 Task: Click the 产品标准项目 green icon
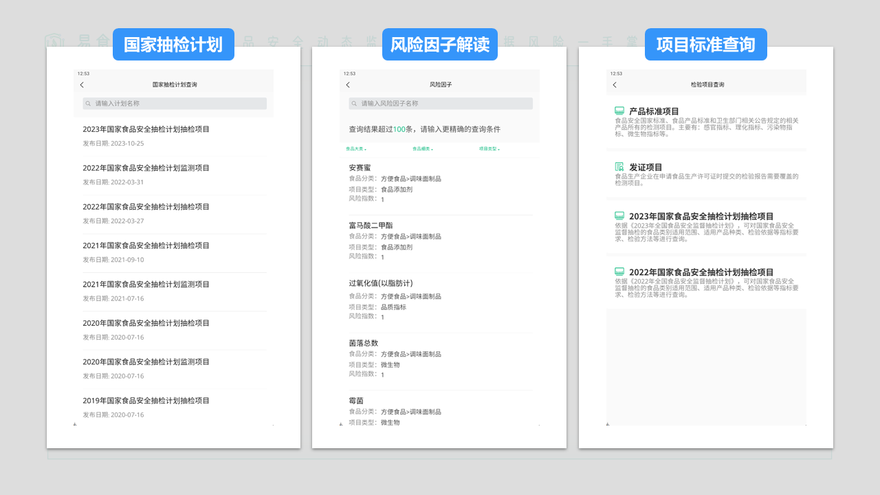point(619,111)
